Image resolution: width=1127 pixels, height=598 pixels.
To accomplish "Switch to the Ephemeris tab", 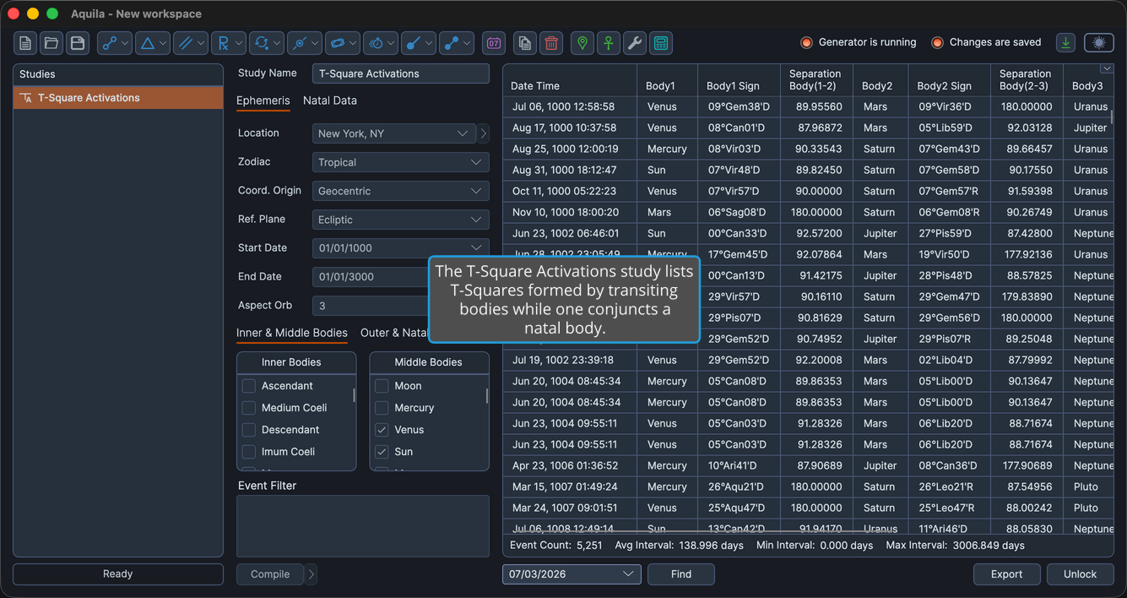I will coord(263,101).
